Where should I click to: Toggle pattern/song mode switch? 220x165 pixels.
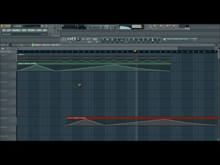64,39
